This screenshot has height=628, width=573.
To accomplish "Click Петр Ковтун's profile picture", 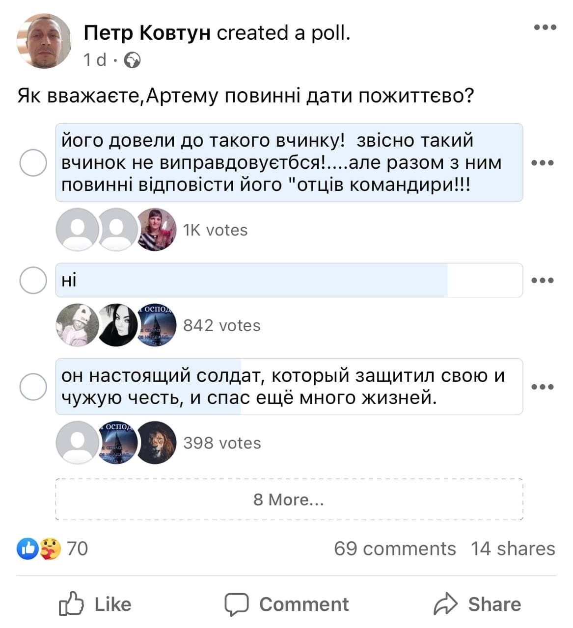I will (x=44, y=41).
